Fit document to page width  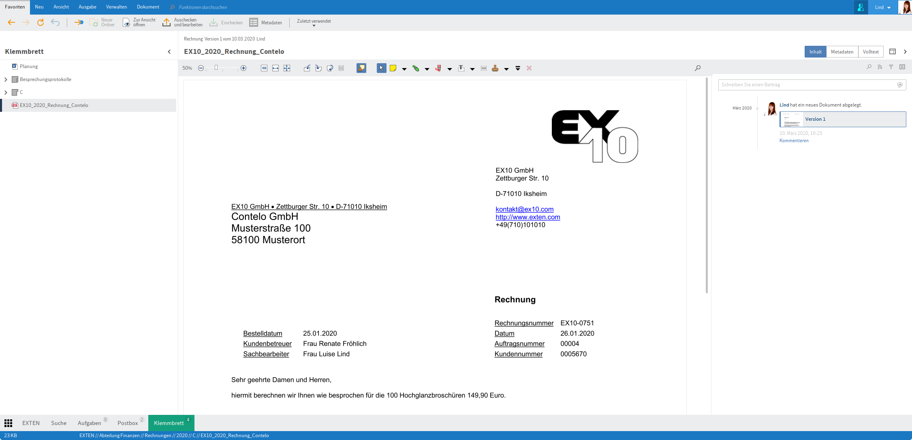coord(276,68)
